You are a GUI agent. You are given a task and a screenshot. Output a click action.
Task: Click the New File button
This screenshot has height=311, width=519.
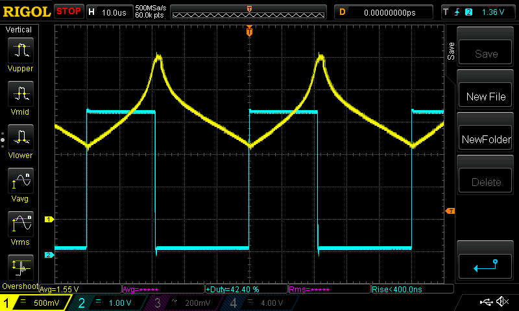tap(486, 97)
